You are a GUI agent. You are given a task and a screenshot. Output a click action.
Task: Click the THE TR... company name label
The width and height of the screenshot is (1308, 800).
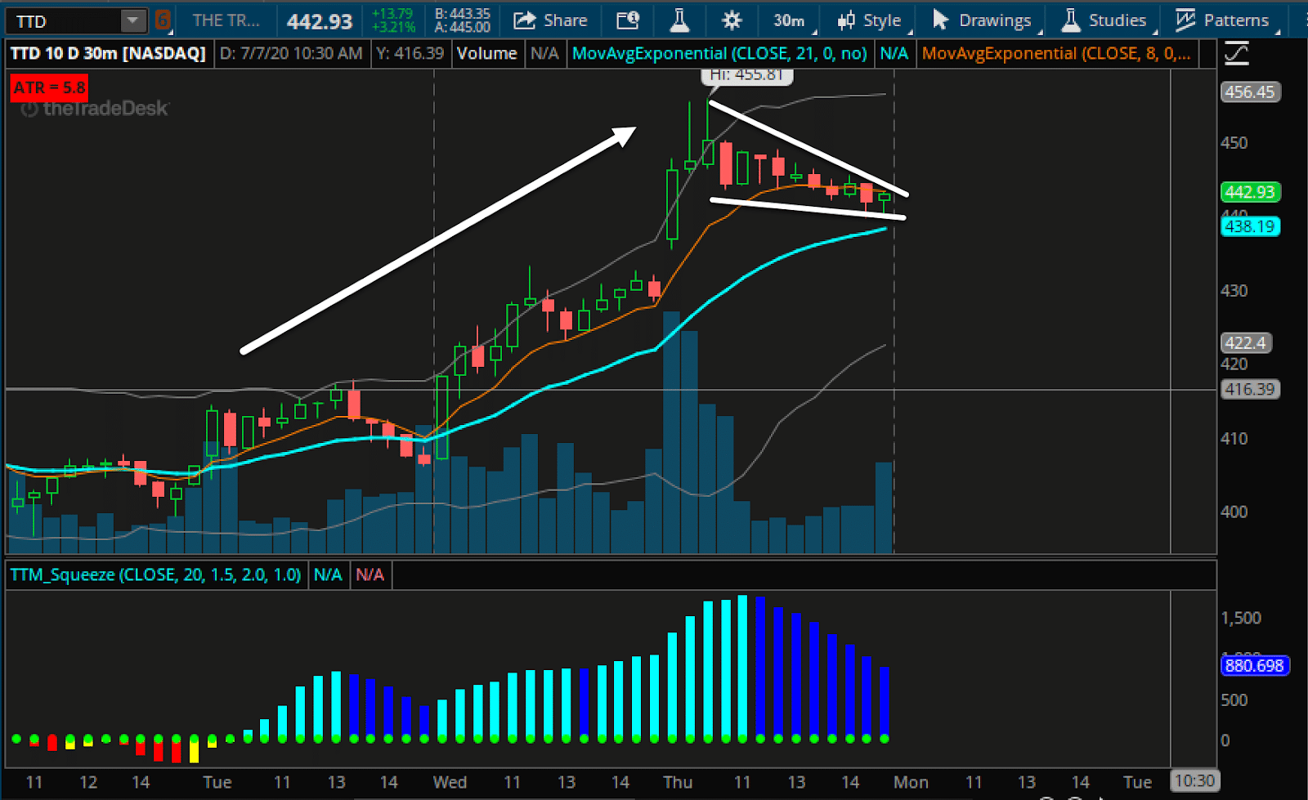pyautogui.click(x=226, y=20)
